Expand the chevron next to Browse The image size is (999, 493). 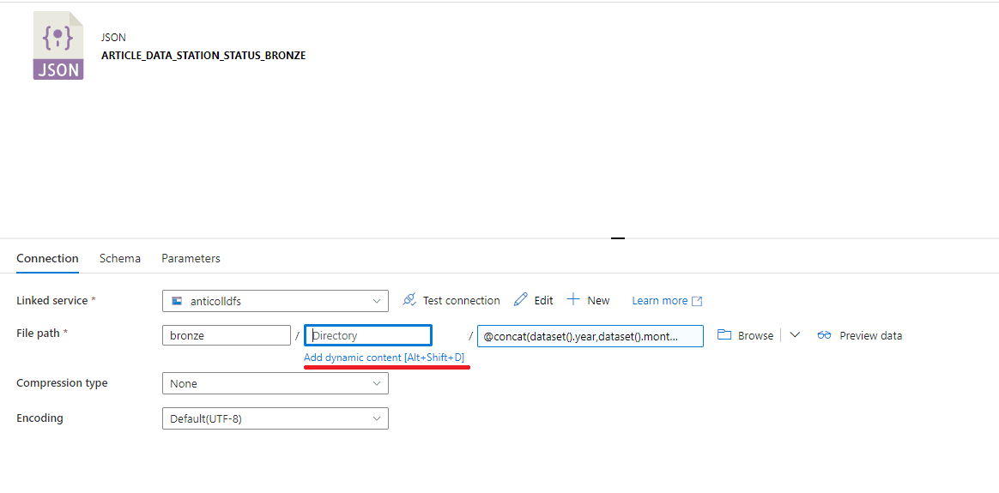tap(795, 335)
